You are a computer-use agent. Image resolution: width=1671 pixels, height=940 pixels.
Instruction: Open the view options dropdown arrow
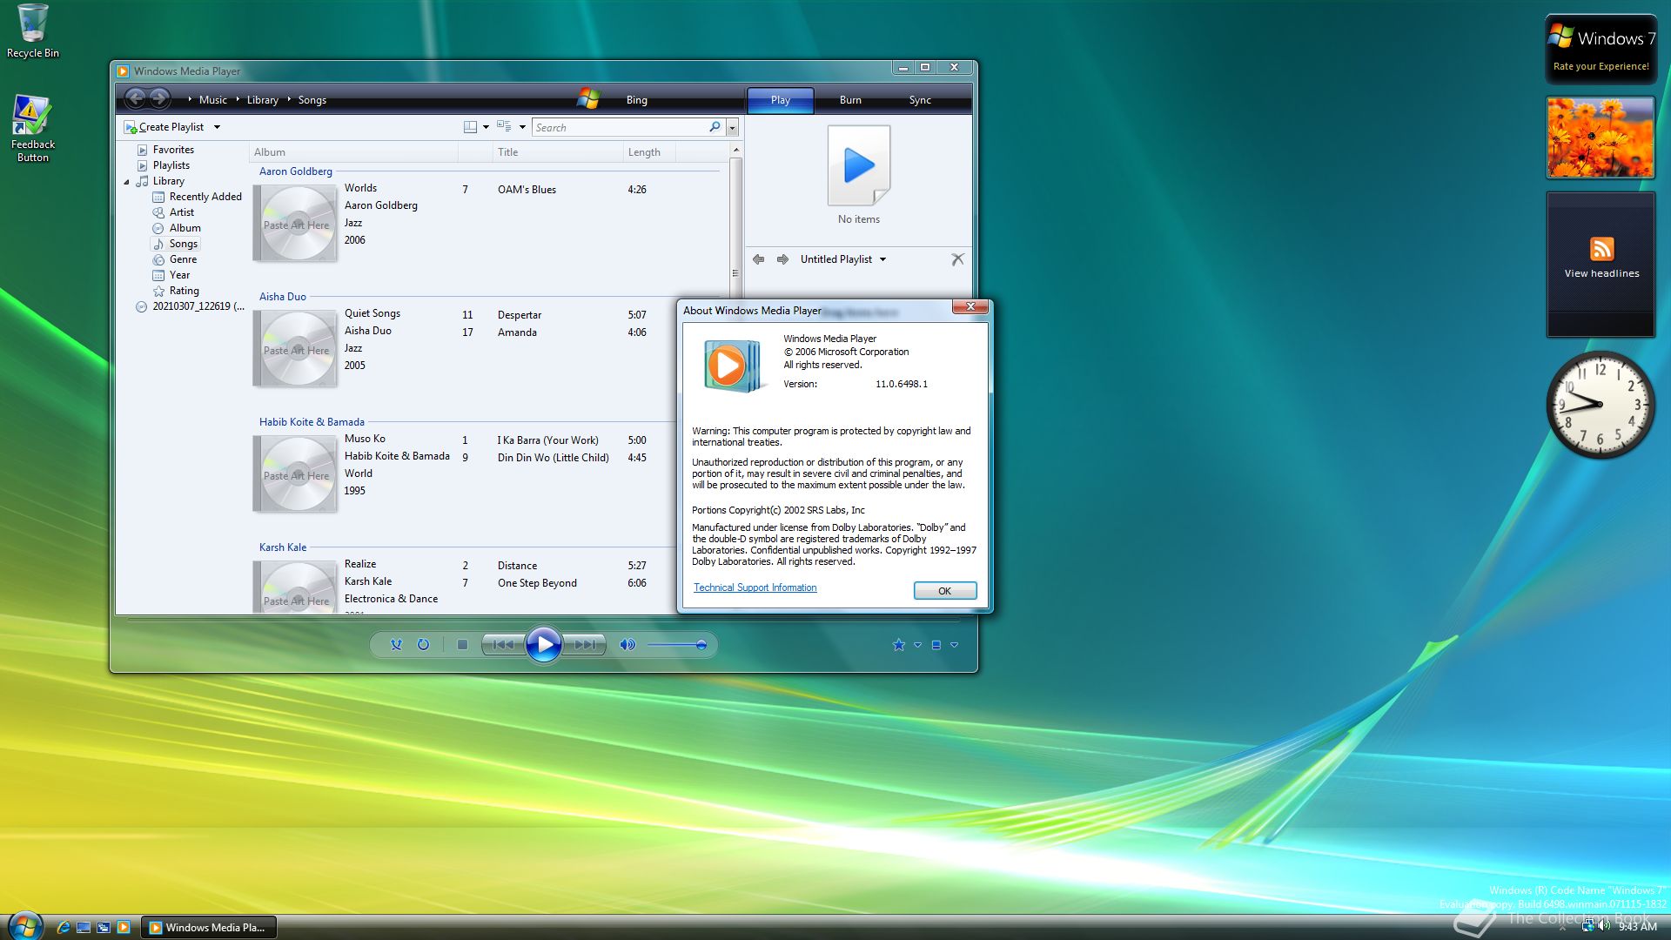(522, 127)
